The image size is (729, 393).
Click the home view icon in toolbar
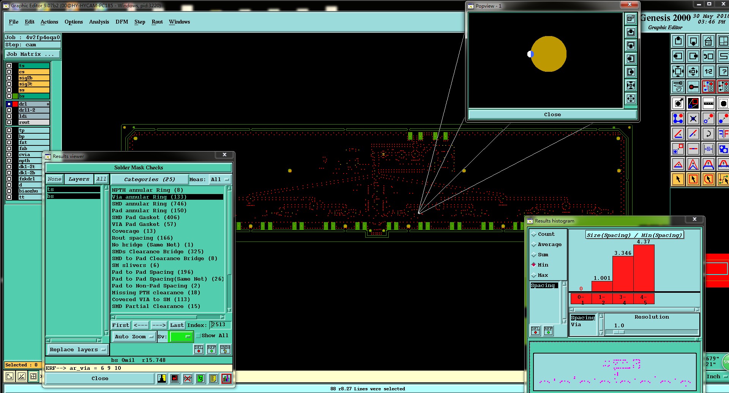point(708,41)
